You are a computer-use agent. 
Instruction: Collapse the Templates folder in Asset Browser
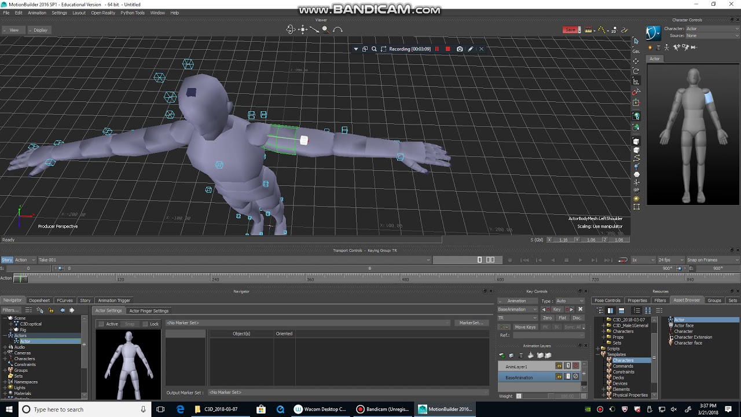point(599,354)
